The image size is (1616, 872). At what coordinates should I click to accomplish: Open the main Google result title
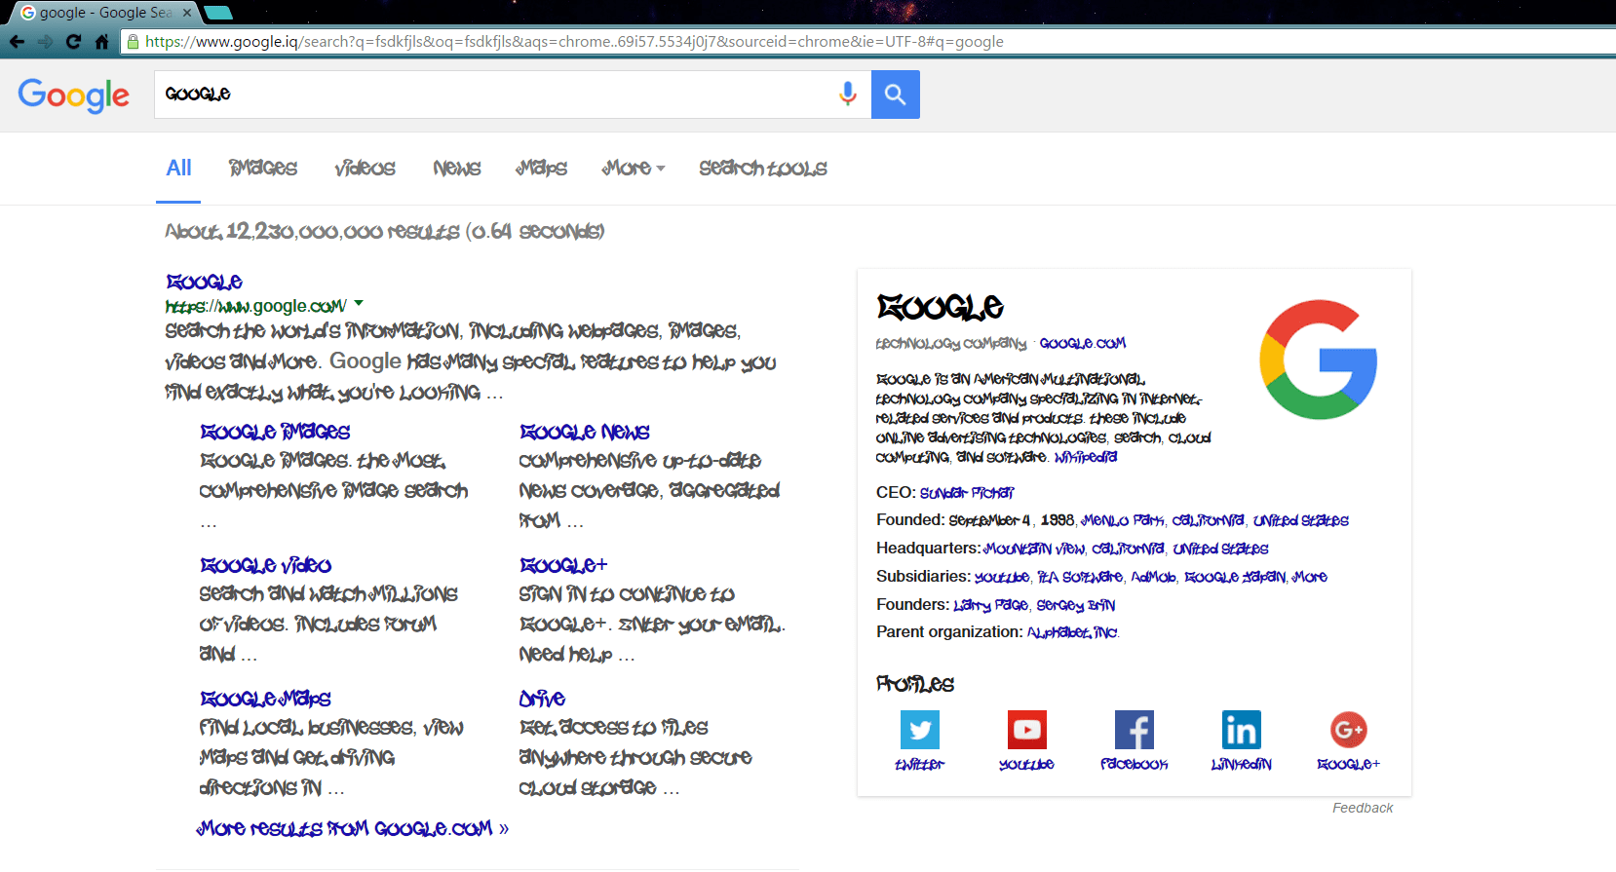tap(205, 282)
